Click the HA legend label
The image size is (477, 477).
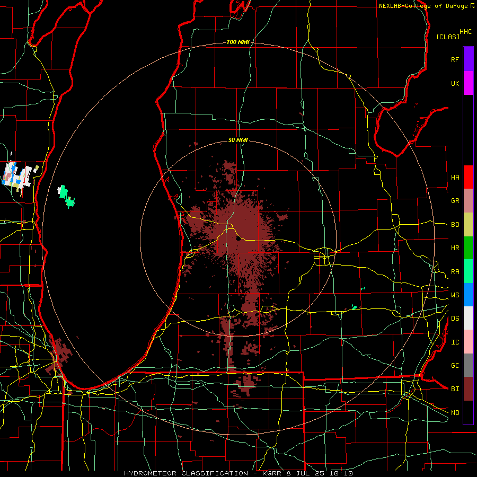coord(455,177)
